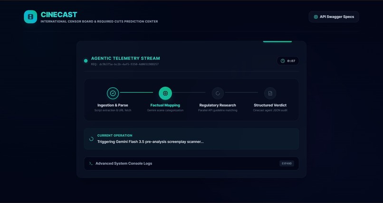This screenshot has height=203, width=383.
Task: Click the Agentic Telemetry Stream heading
Action: (x=125, y=58)
